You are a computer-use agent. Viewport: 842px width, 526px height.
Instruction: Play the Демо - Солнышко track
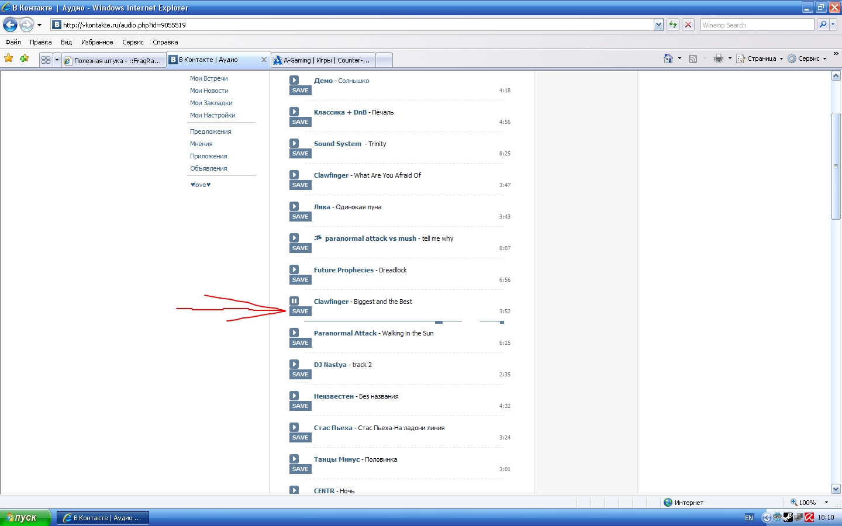tap(294, 80)
